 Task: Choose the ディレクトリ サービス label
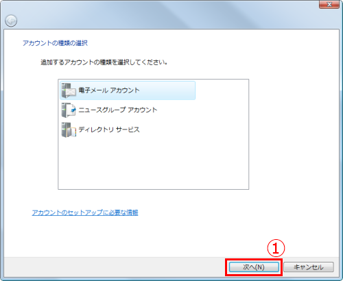pos(109,130)
